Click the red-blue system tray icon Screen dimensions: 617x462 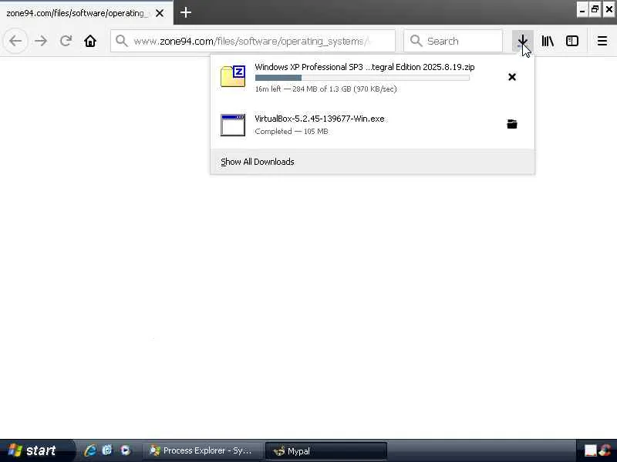click(x=605, y=450)
